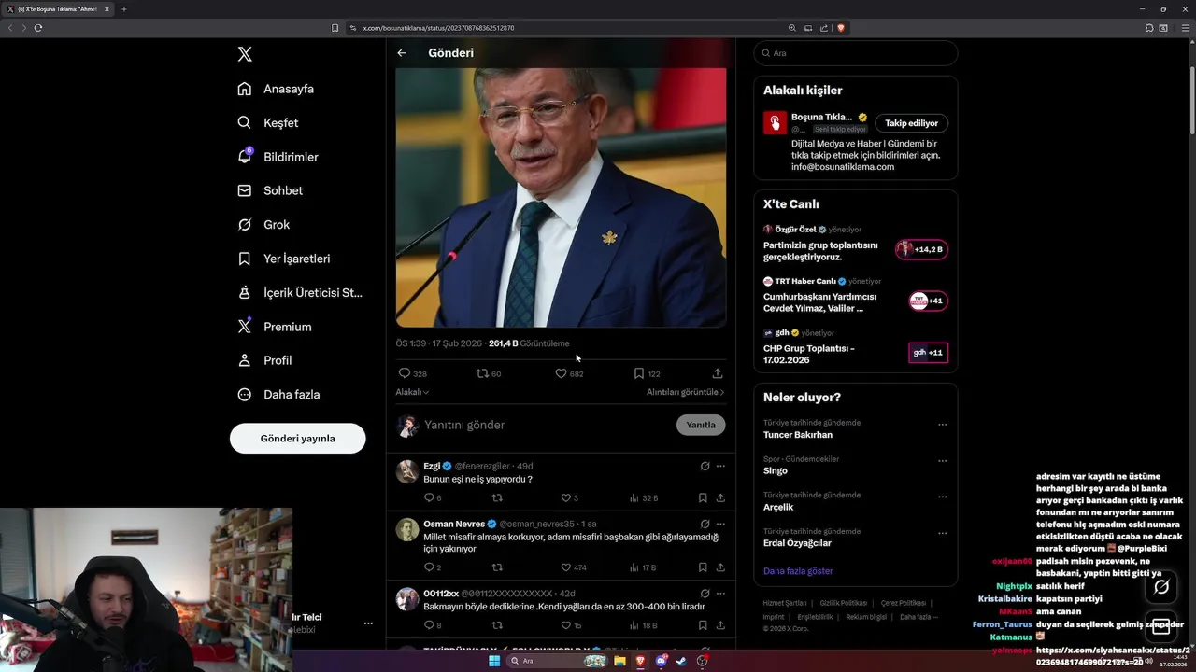
Task: Open File Explorer from taskbar
Action: tap(619, 661)
